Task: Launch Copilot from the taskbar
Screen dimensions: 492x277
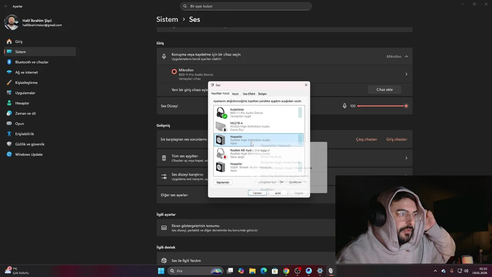Action: tap(241, 271)
